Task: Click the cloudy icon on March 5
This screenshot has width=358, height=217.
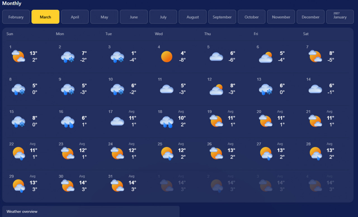Action: pos(216,57)
